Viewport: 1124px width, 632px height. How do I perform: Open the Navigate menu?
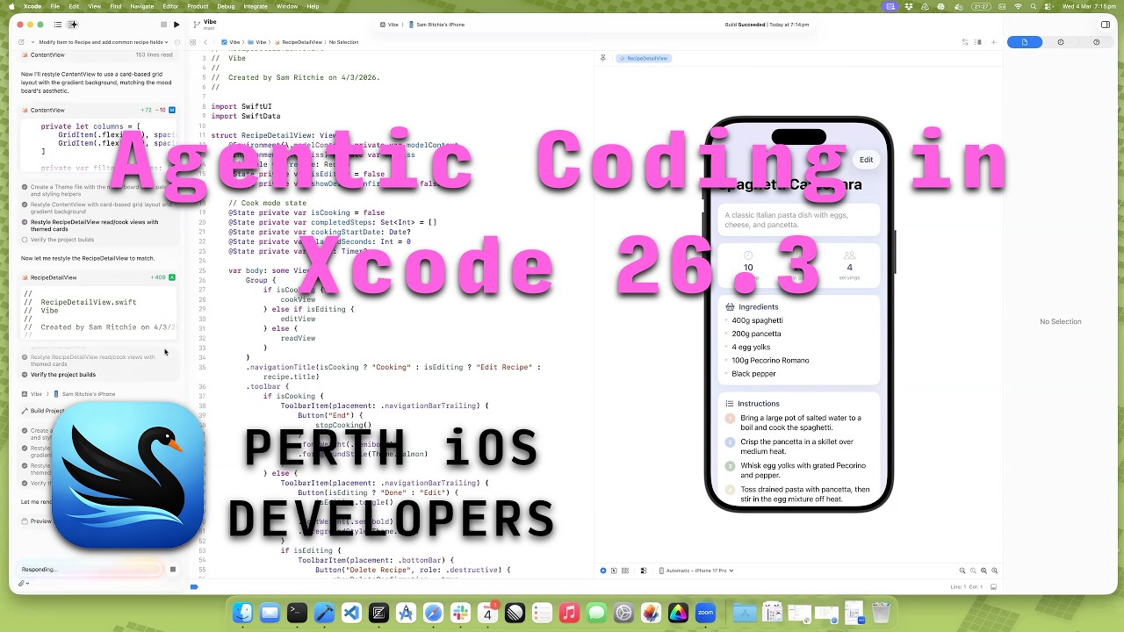point(141,6)
